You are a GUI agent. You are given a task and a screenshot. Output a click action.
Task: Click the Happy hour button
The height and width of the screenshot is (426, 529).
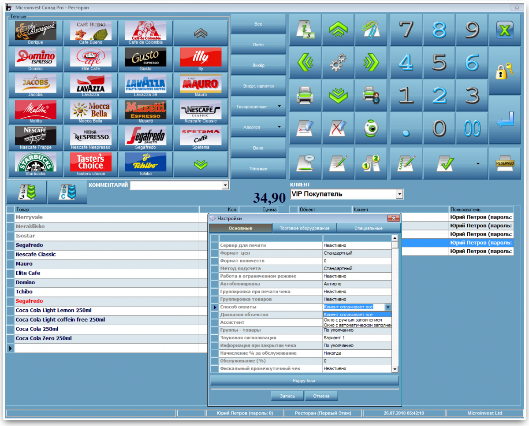304,381
